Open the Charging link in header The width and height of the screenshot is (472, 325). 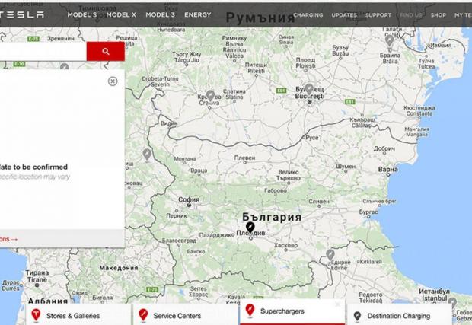[308, 14]
